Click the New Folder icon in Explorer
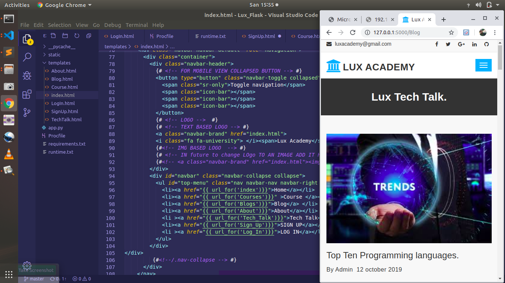The width and height of the screenshot is (505, 283). click(65, 36)
